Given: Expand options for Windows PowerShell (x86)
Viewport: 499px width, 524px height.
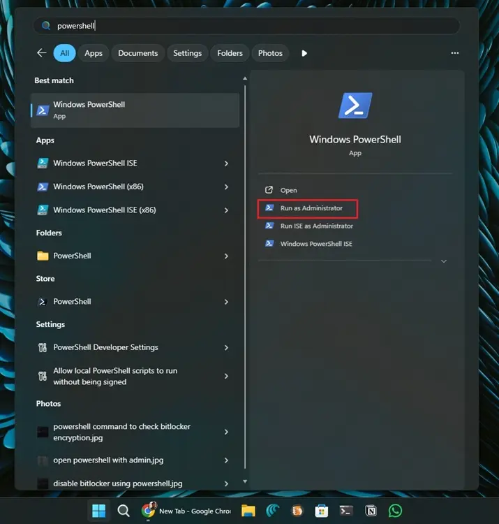Looking at the screenshot, I should tap(226, 187).
